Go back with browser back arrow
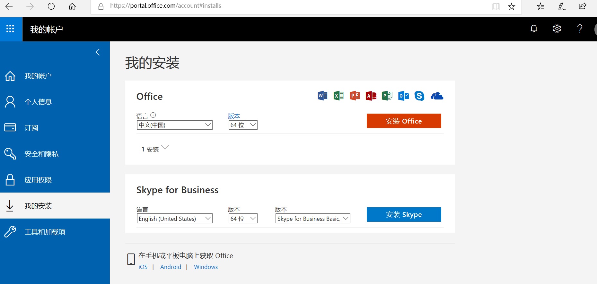Image resolution: width=597 pixels, height=284 pixels. tap(9, 6)
